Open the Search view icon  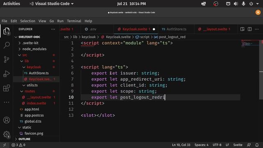pos(7,45)
